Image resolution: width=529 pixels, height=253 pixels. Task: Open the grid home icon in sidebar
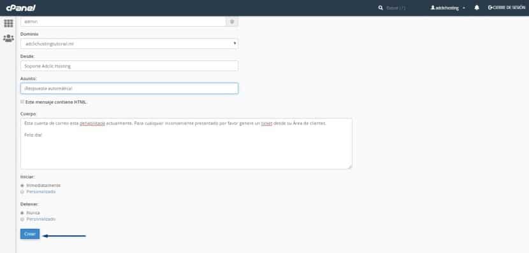(8, 24)
